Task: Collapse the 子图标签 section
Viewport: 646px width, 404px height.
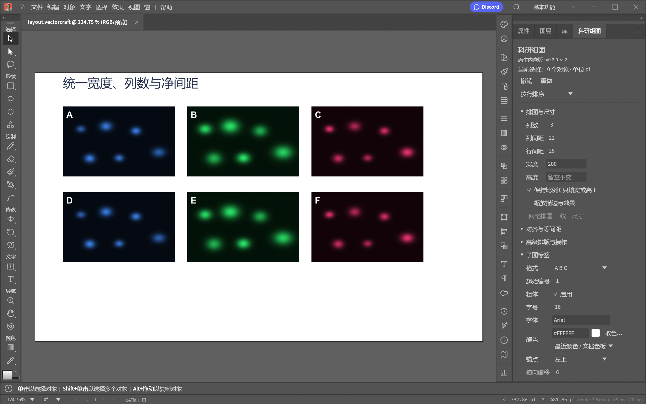Action: (535, 255)
